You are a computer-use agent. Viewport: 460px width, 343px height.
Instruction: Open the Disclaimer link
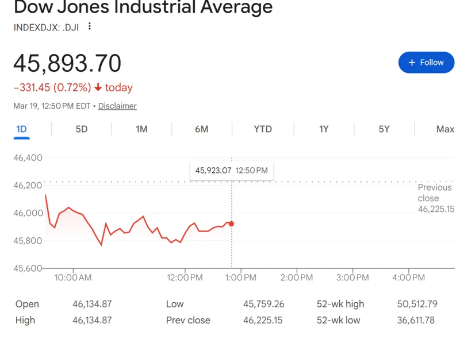pos(117,106)
